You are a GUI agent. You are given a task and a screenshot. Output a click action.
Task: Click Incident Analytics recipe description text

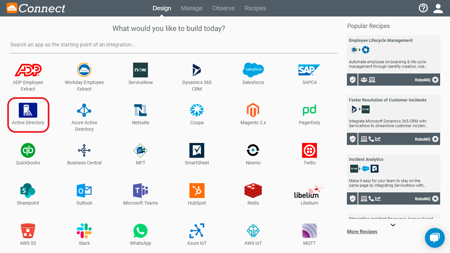(x=387, y=183)
